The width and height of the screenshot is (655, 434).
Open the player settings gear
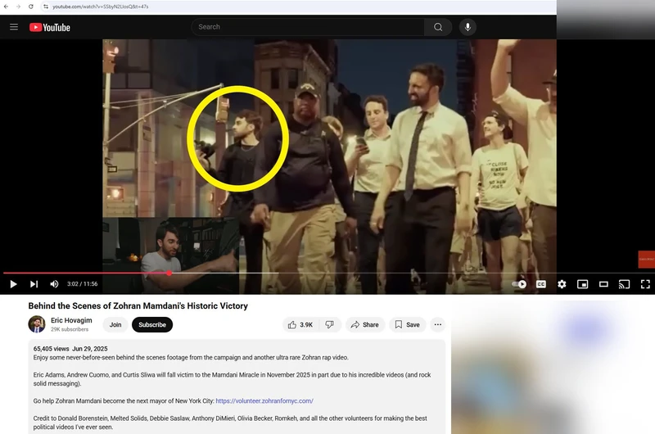(562, 284)
